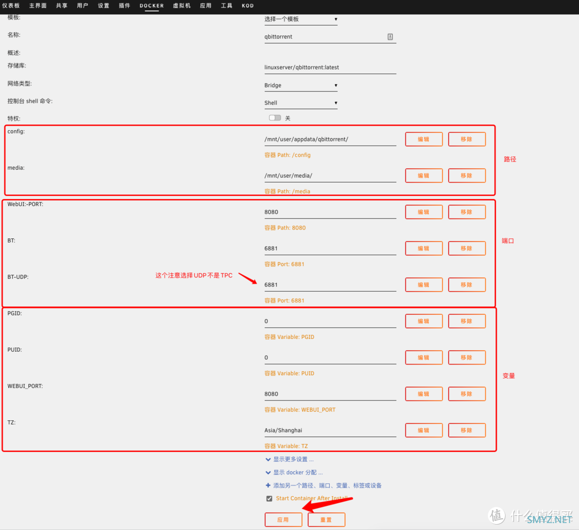The width and height of the screenshot is (579, 530).
Task: Click 编辑 for the BT-UDP row
Action: (424, 285)
